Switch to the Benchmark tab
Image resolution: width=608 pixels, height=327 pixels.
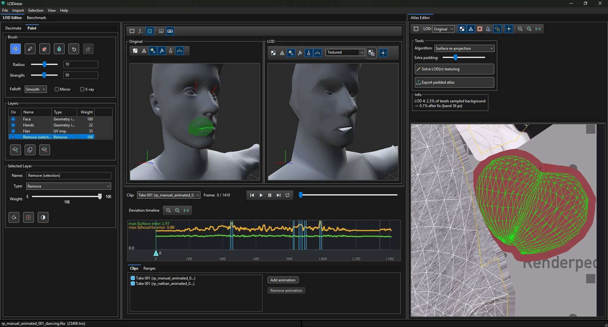click(36, 18)
